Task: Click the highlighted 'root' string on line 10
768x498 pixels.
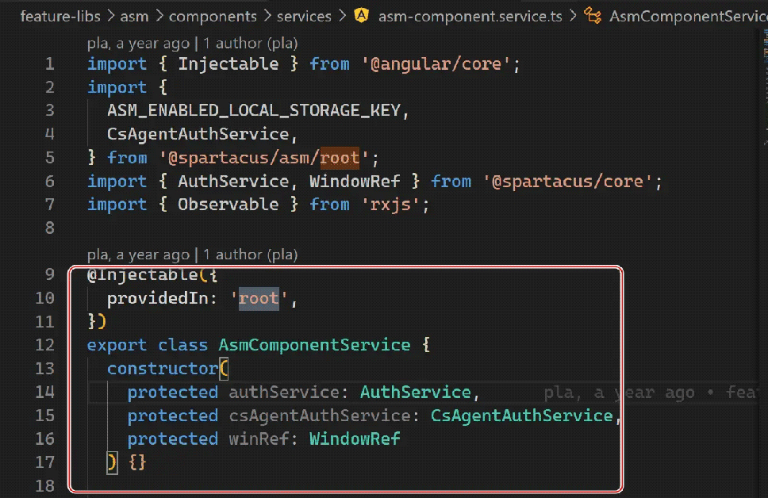Action: (259, 299)
